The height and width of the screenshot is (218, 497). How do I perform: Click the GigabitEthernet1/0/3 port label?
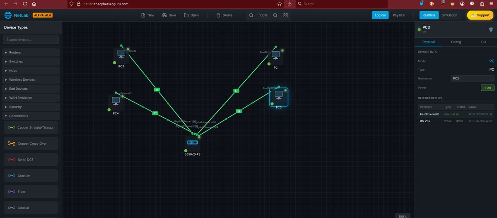click(x=205, y=122)
